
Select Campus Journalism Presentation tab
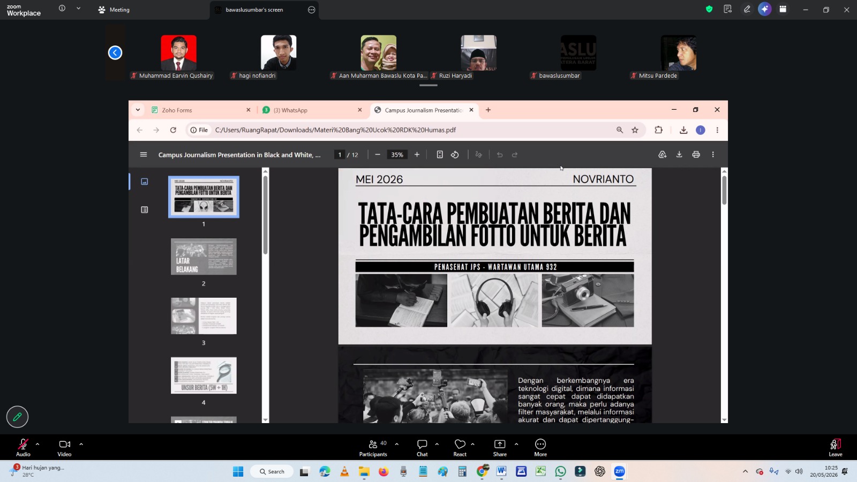pos(424,110)
